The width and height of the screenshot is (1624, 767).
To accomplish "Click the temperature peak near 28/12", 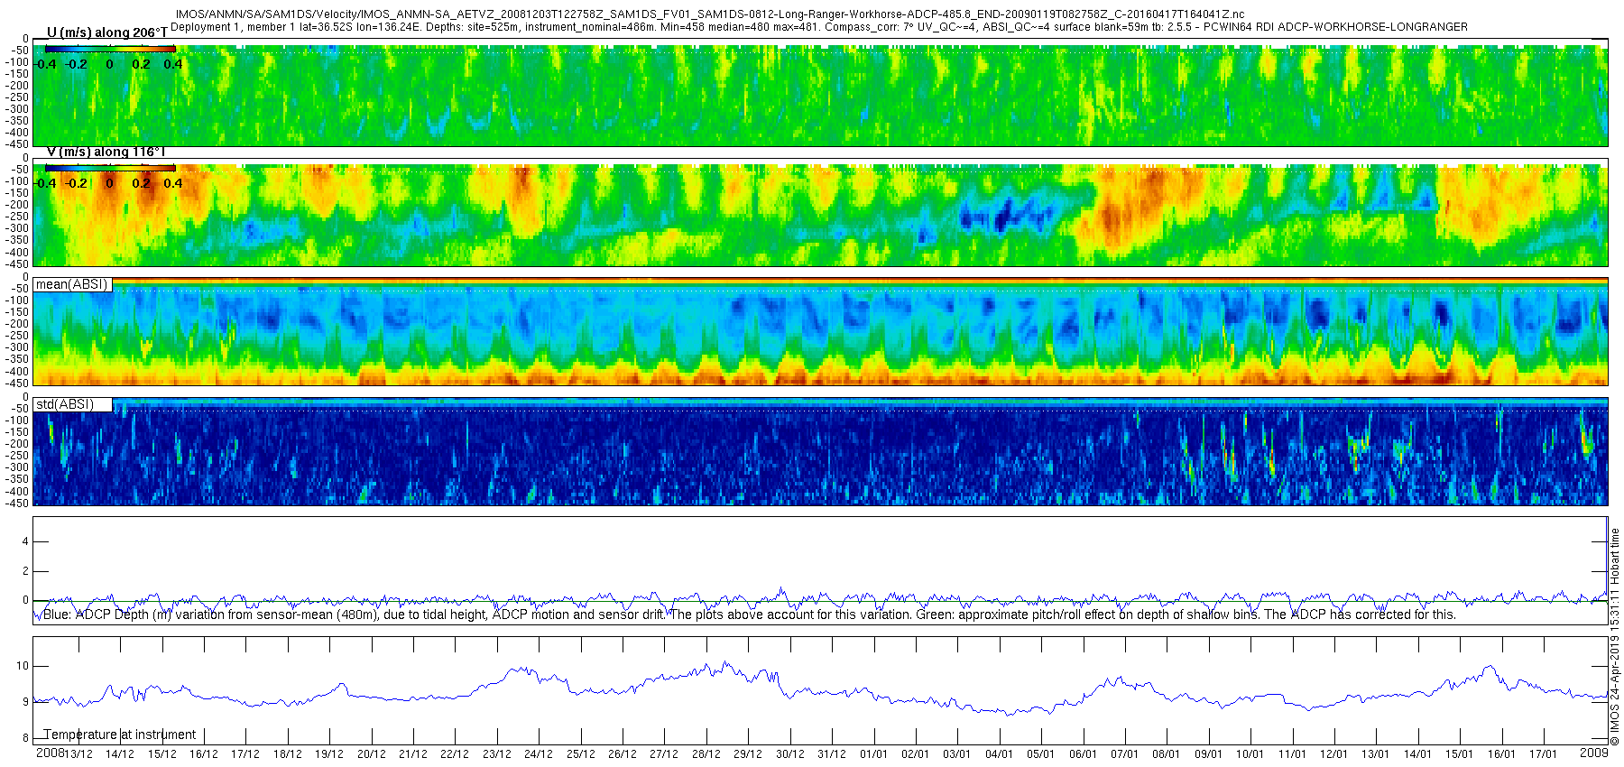I will 725,663.
